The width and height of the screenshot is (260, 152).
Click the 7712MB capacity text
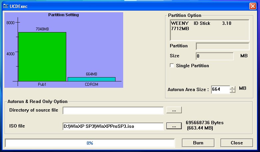[x=180, y=29]
